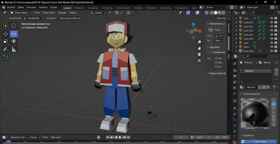
Task: Play the animation forward
Action: coord(120,137)
